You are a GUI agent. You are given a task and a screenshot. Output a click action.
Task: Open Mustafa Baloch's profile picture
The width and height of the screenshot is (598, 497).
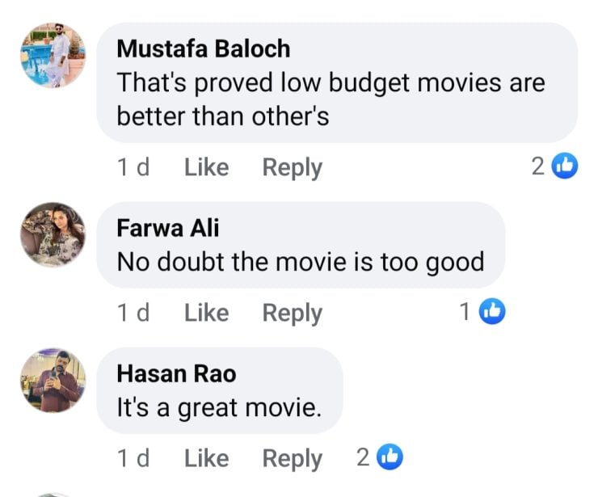[x=53, y=55]
